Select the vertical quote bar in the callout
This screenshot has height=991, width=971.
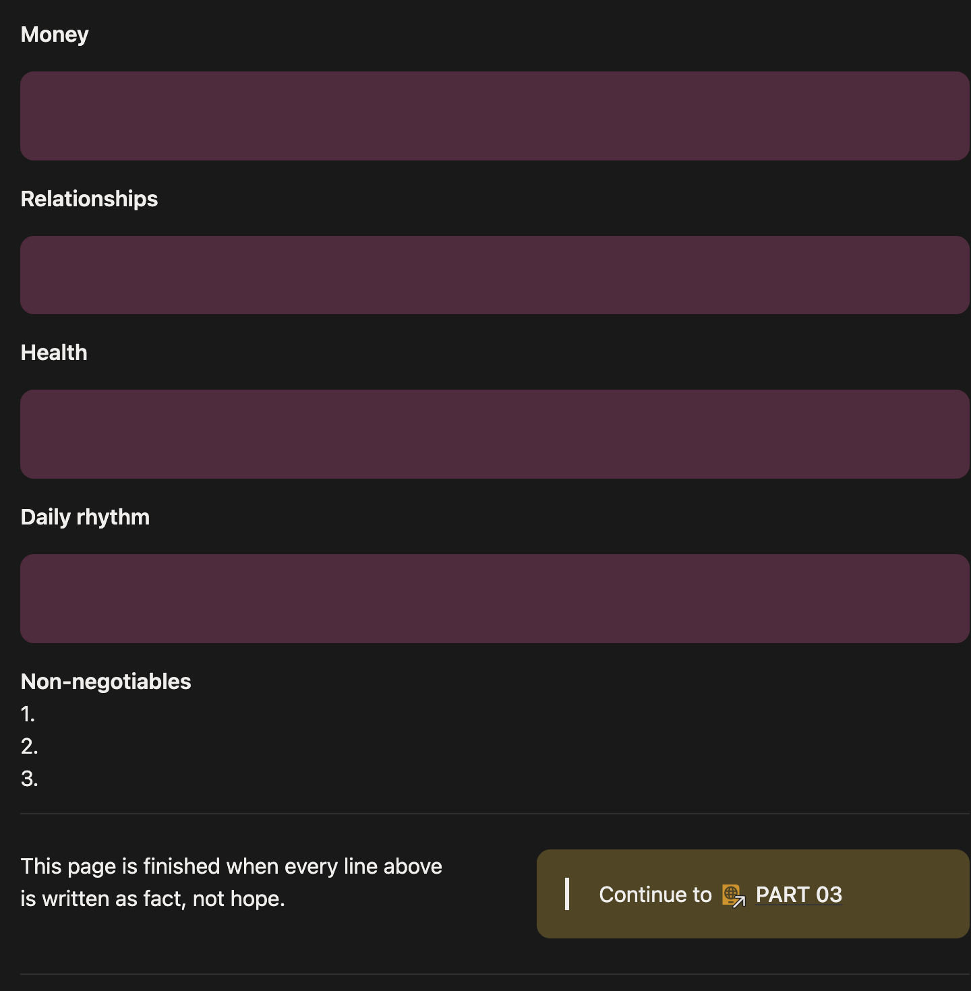click(567, 894)
